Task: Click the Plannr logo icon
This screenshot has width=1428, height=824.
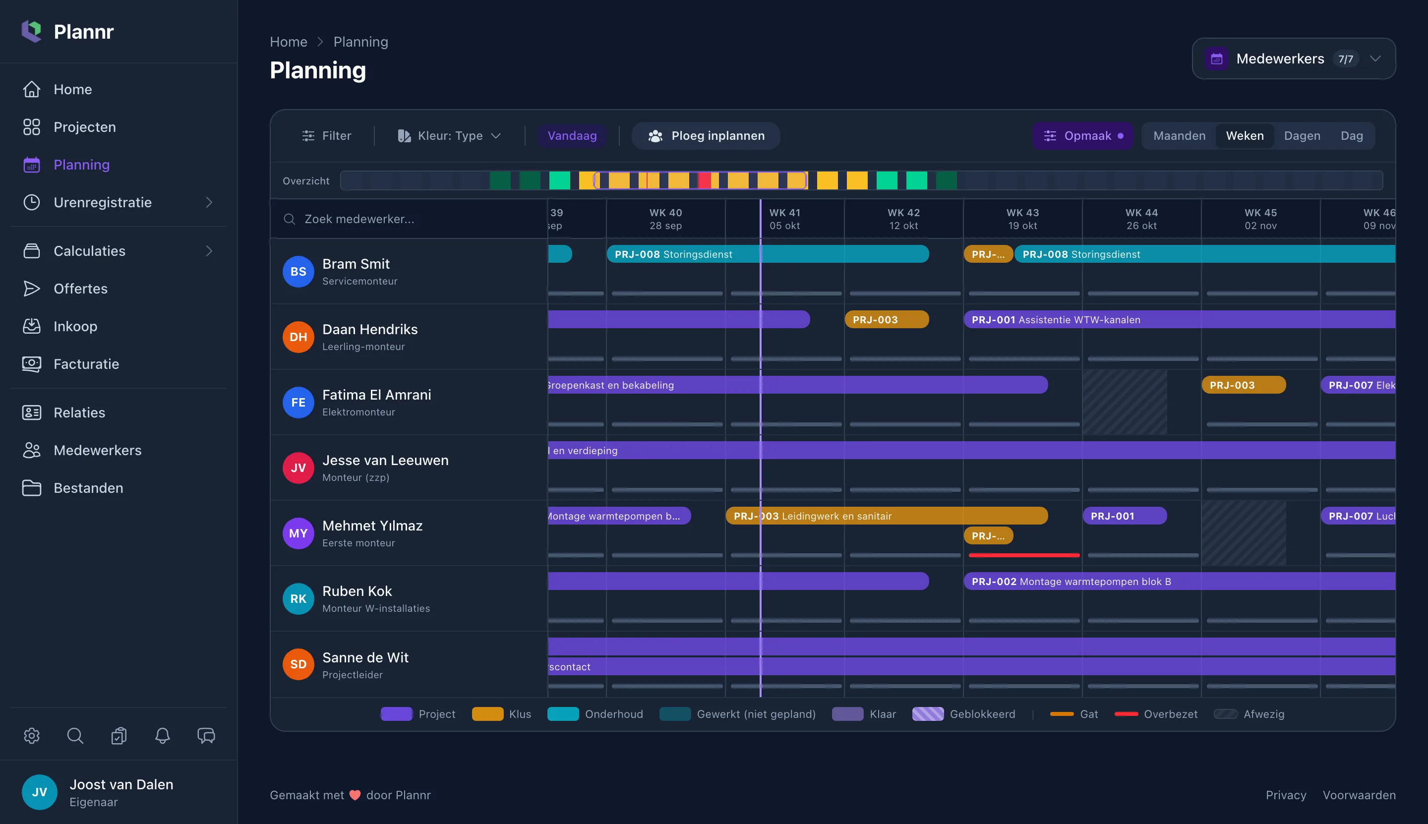Action: tap(32, 31)
